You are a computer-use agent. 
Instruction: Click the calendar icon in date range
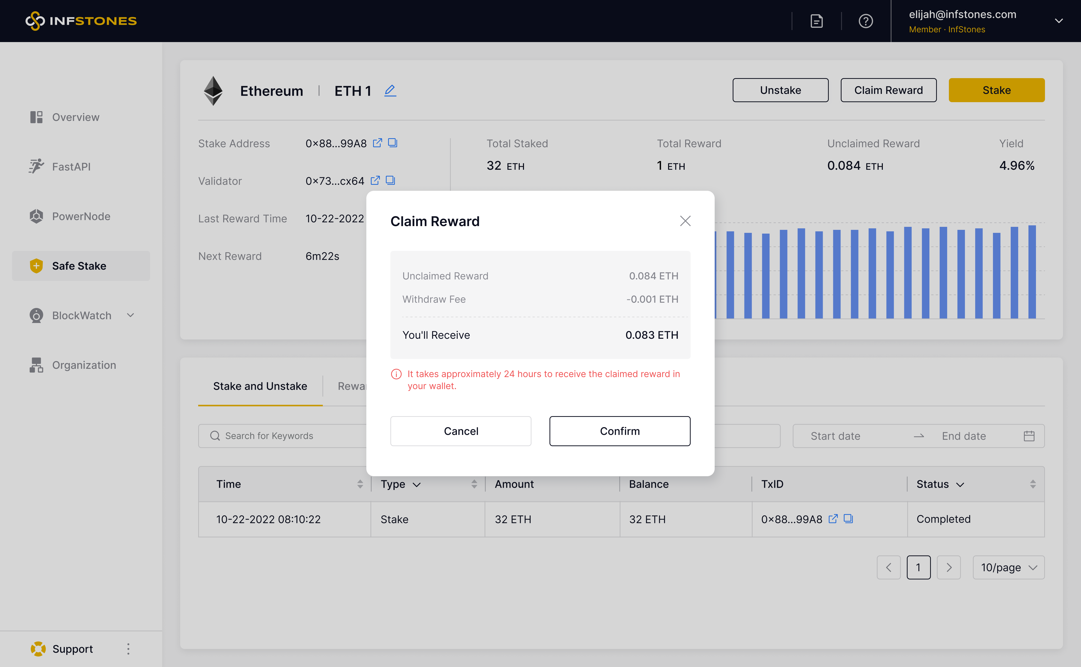point(1029,436)
